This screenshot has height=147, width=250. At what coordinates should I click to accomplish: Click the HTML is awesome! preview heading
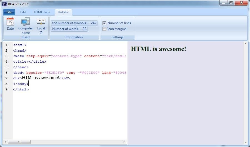158,49
